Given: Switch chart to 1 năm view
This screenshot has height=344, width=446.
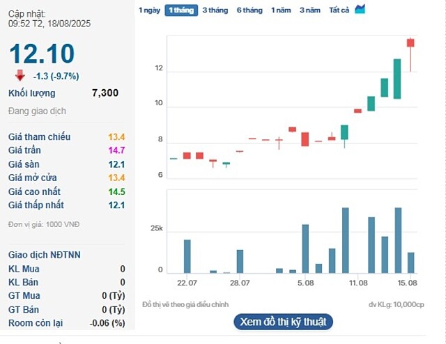Looking at the screenshot, I should (x=282, y=10).
